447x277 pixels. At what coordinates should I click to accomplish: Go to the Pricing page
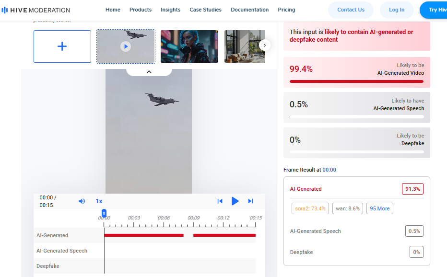pos(286,10)
